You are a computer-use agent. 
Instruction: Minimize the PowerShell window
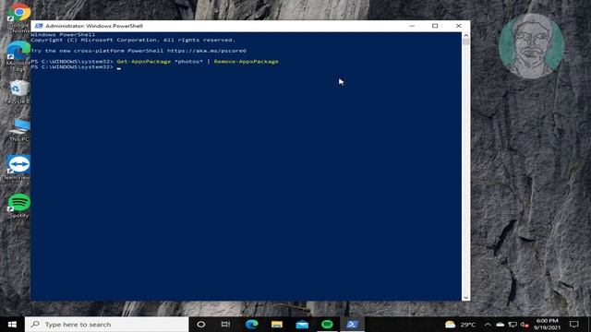(x=412, y=26)
